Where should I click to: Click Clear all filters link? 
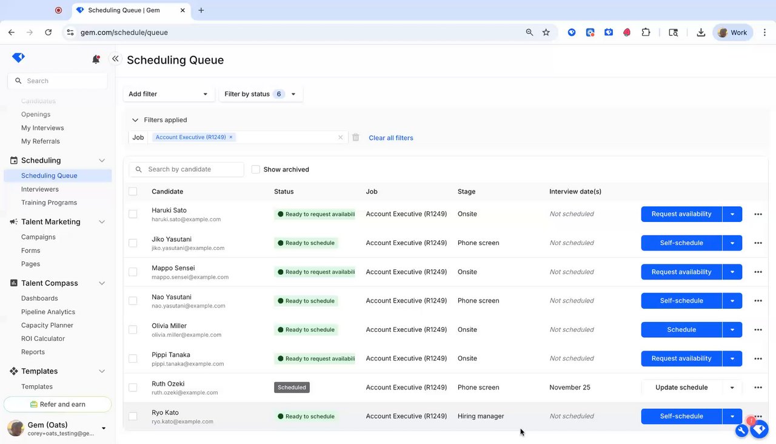click(x=391, y=138)
